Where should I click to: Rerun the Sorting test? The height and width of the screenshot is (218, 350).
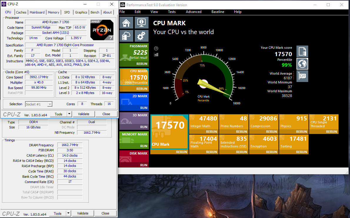pyautogui.click(x=301, y=152)
